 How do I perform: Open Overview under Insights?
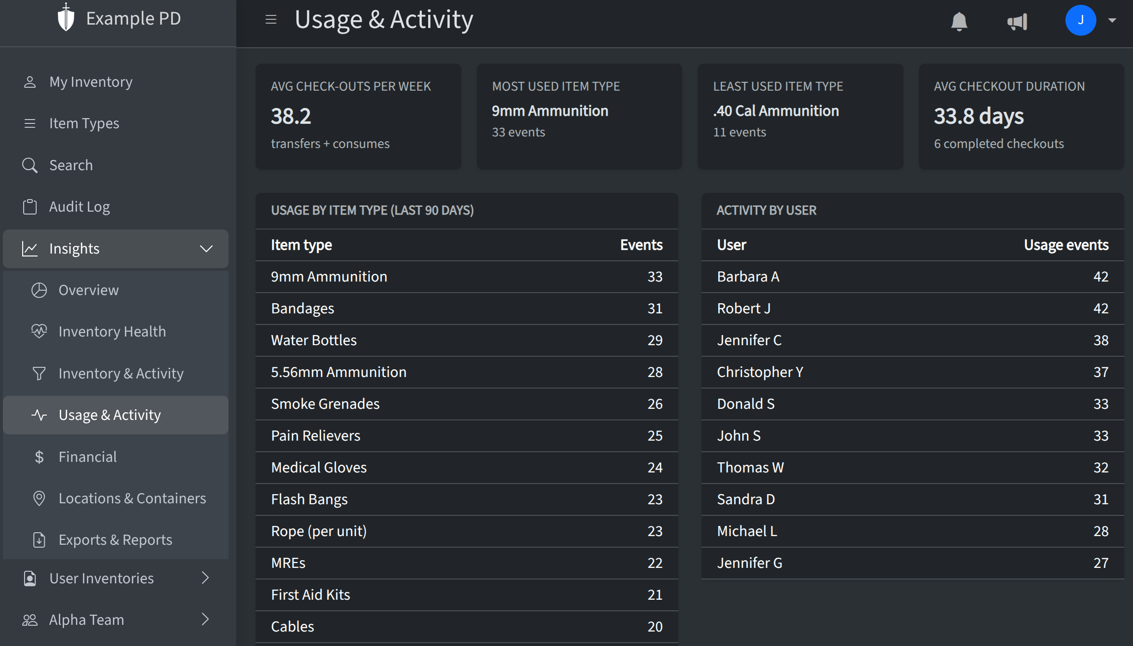click(88, 290)
